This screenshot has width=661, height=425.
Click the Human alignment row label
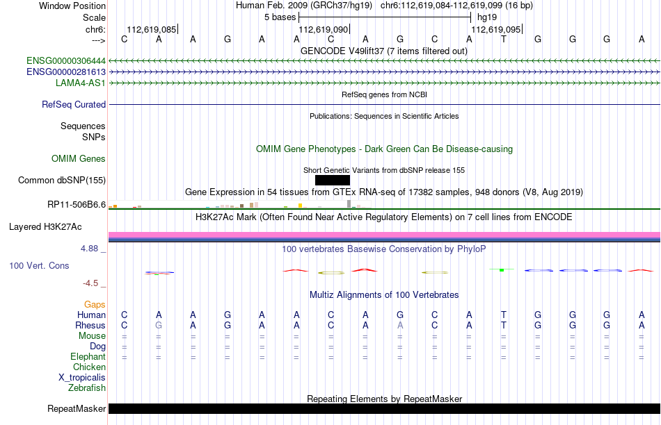[x=91, y=315]
